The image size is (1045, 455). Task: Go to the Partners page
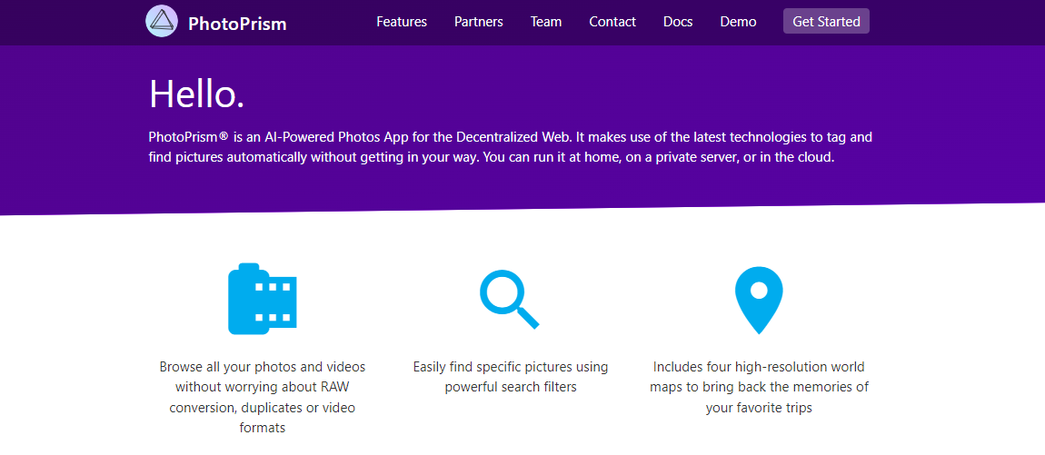(479, 21)
